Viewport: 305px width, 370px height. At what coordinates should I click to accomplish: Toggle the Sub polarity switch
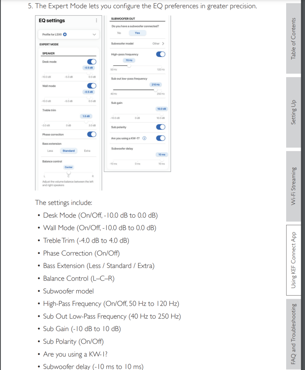161,127
